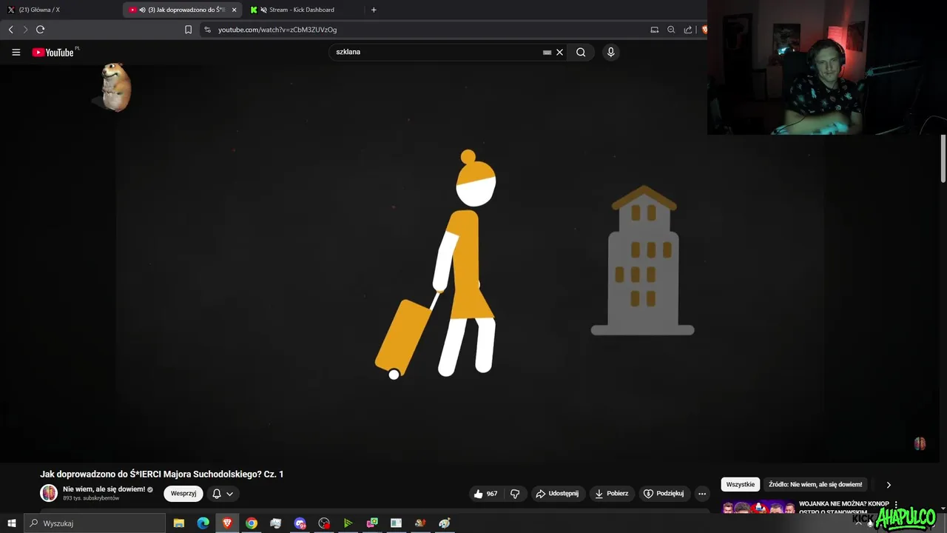Open the three-dot more actions below video
Viewport: 947px width, 533px height.
702,494
